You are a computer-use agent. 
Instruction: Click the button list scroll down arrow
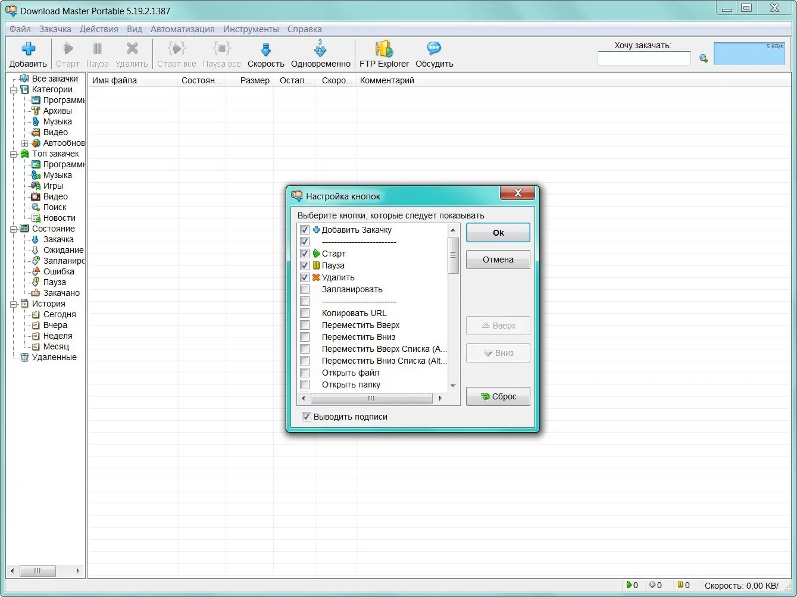pos(453,386)
